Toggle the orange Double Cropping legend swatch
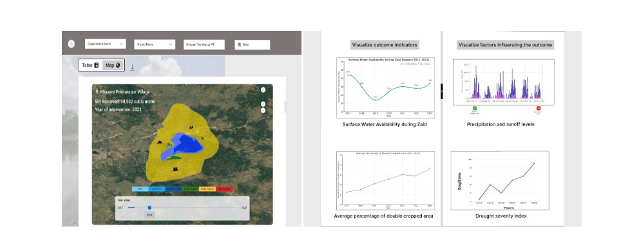Image resolution: width=621 pixels, height=242 pixels. 208,189
